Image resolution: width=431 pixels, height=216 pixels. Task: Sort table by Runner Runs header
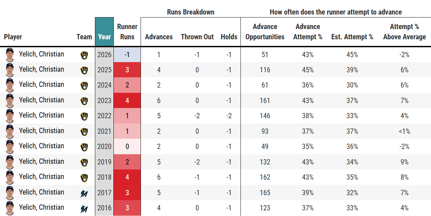[127, 32]
